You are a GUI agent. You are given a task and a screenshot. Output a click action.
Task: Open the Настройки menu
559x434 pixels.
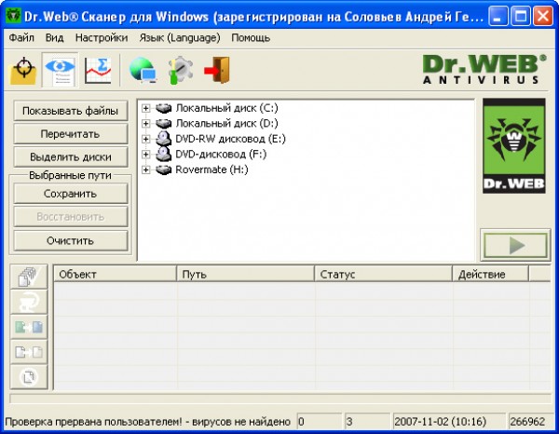click(x=102, y=38)
